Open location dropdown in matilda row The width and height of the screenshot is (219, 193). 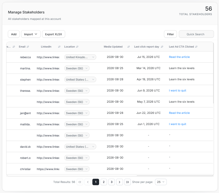(77, 124)
